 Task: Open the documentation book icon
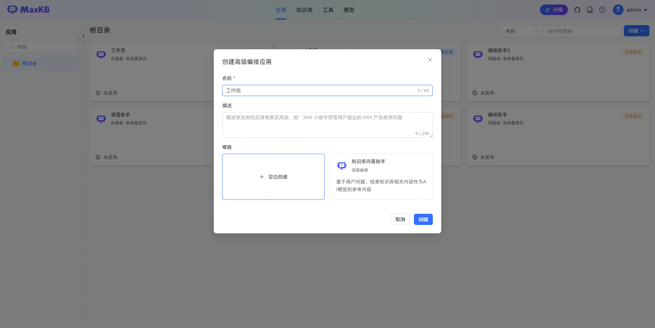590,10
